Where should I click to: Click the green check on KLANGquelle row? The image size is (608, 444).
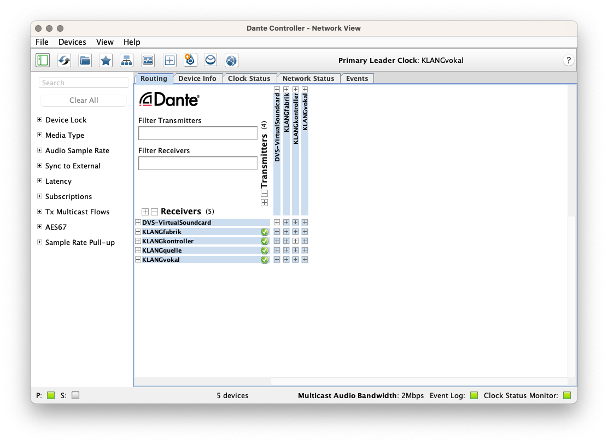coord(265,250)
